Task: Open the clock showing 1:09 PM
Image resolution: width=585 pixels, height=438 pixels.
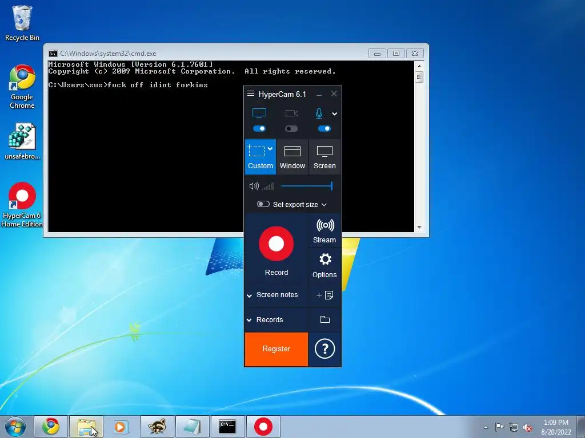Action: click(x=556, y=427)
